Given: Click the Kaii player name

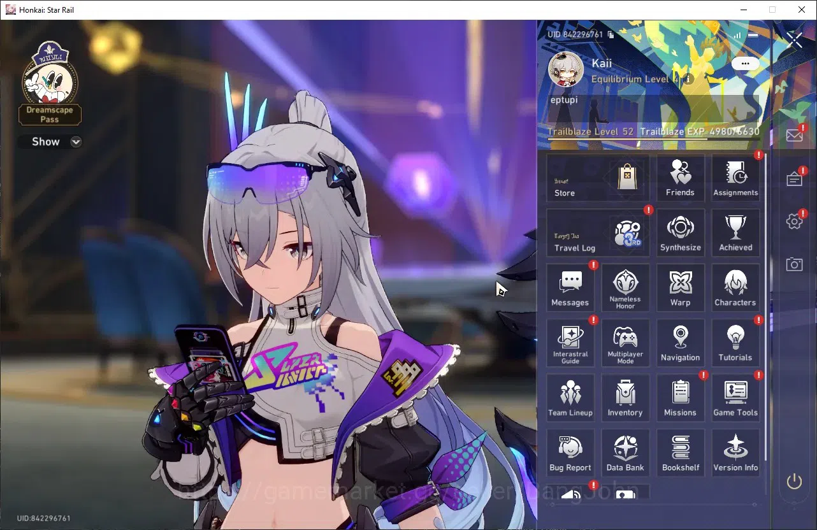Looking at the screenshot, I should click(602, 63).
